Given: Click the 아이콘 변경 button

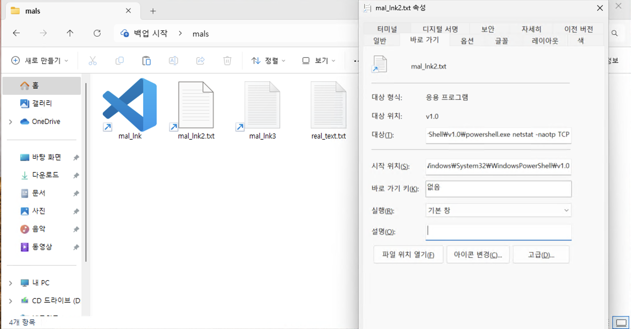Looking at the screenshot, I should tap(478, 254).
